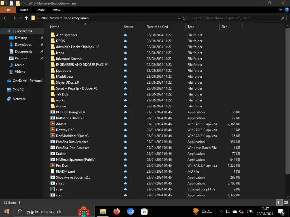Viewport: 290px width, 217px height.
Task: Sort by Status column header
Action: (x=129, y=27)
